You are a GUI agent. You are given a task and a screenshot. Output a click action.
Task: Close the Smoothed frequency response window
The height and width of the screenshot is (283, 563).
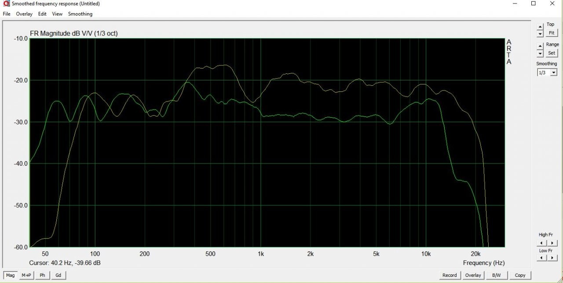[x=552, y=4]
